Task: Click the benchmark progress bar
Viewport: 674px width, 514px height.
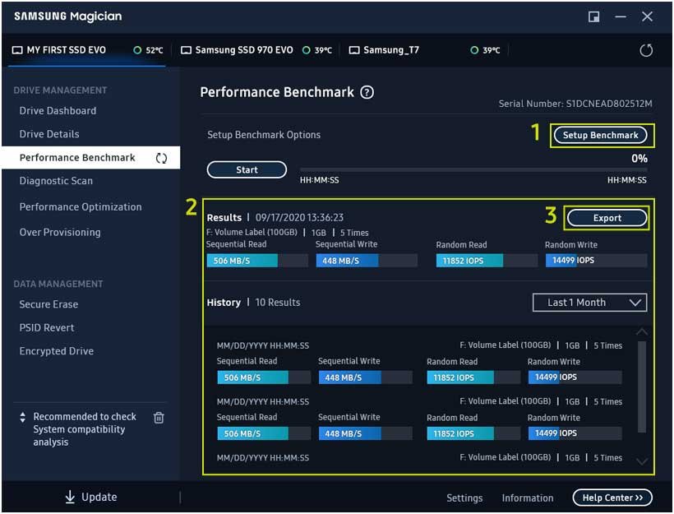Action: pyautogui.click(x=473, y=170)
